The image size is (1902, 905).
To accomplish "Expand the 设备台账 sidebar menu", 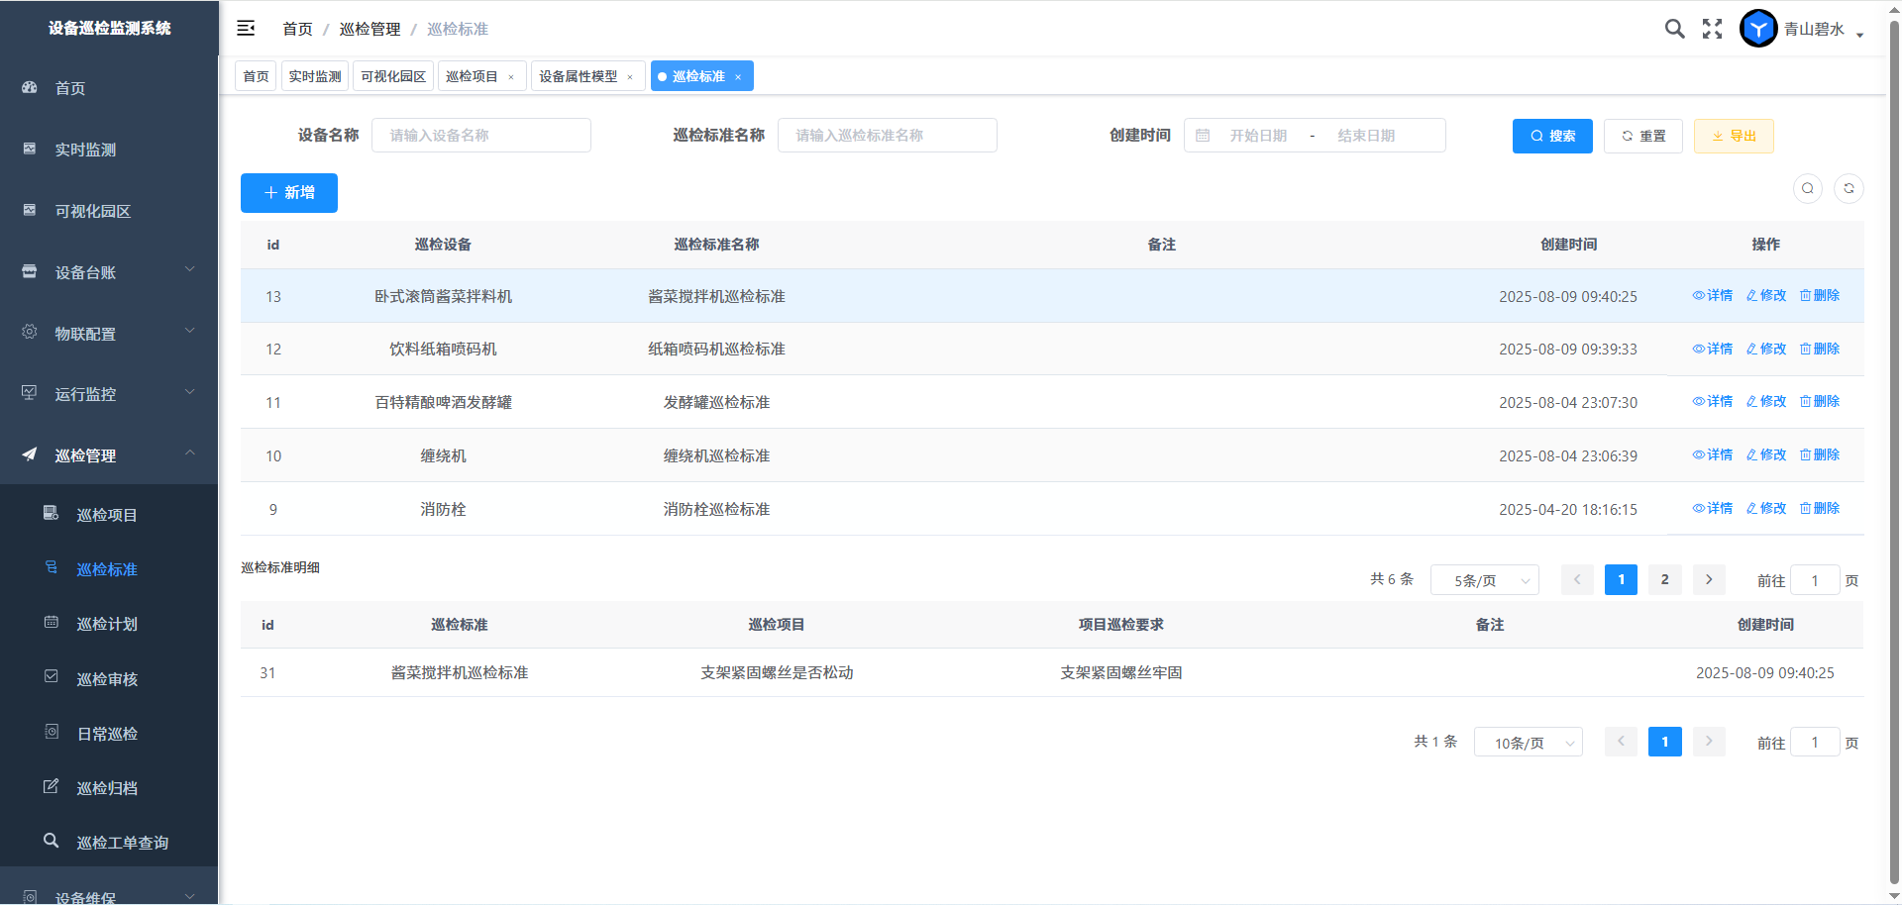I will pos(109,272).
